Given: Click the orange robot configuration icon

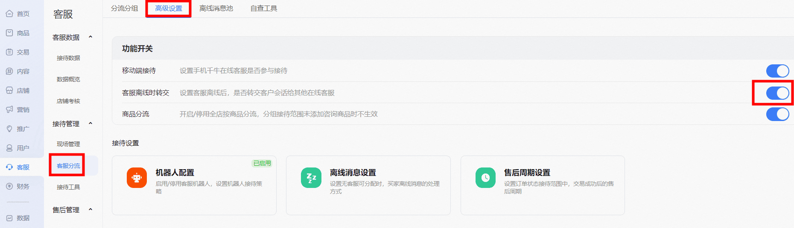Looking at the screenshot, I should pyautogui.click(x=137, y=178).
